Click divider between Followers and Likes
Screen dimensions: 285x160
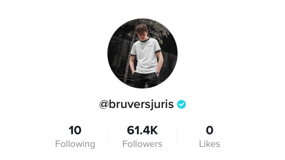pos(176,137)
